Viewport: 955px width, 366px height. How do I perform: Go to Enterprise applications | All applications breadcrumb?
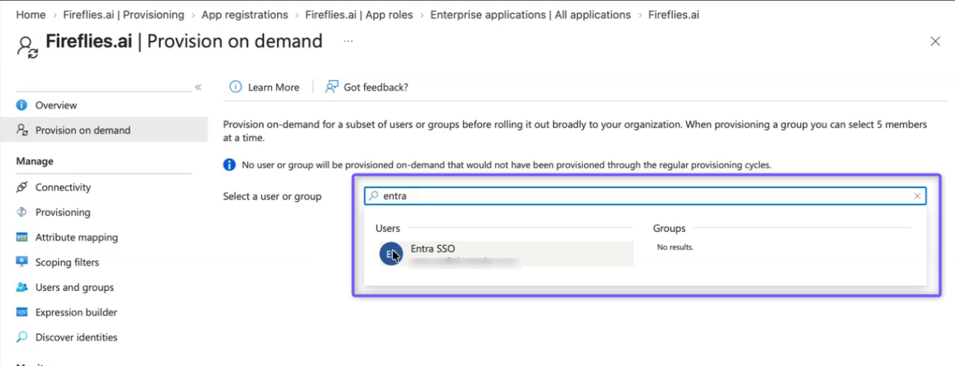pyautogui.click(x=530, y=14)
